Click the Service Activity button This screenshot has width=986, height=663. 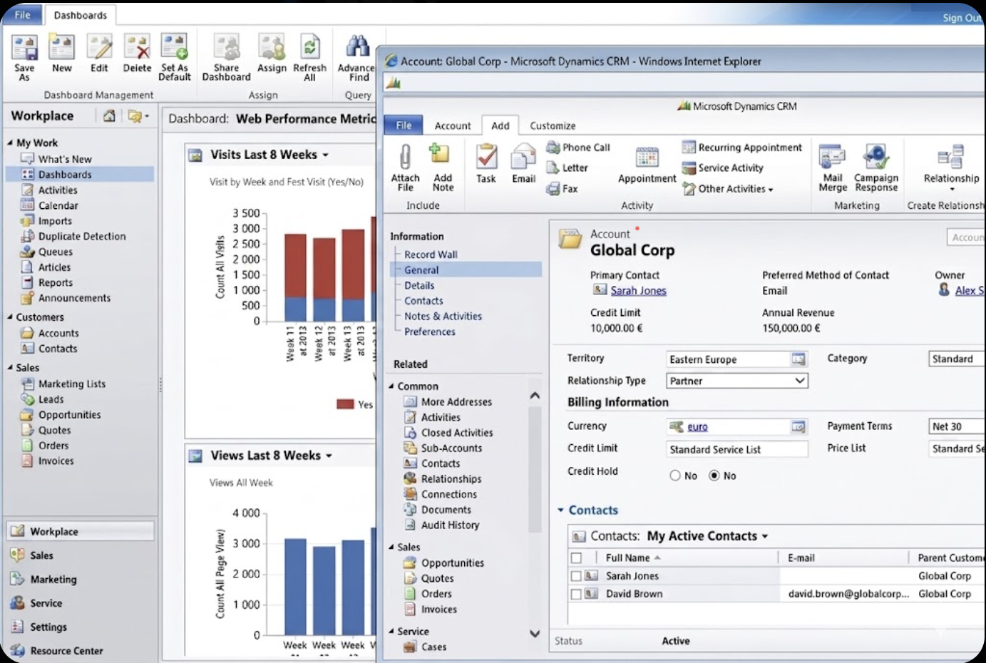pos(723,168)
